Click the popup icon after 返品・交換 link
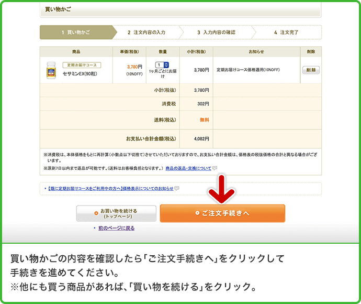361x304 pixels. click(215, 168)
